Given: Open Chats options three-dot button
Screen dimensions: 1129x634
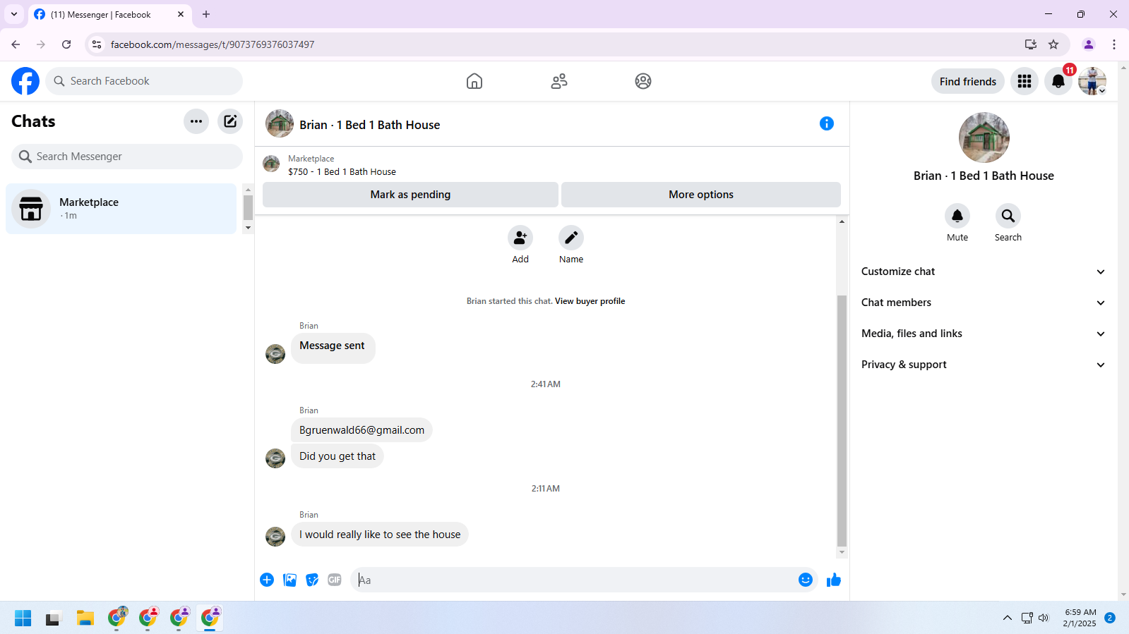Looking at the screenshot, I should (x=196, y=121).
